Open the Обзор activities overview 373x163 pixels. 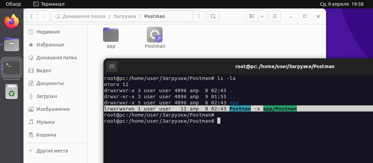pos(13,4)
